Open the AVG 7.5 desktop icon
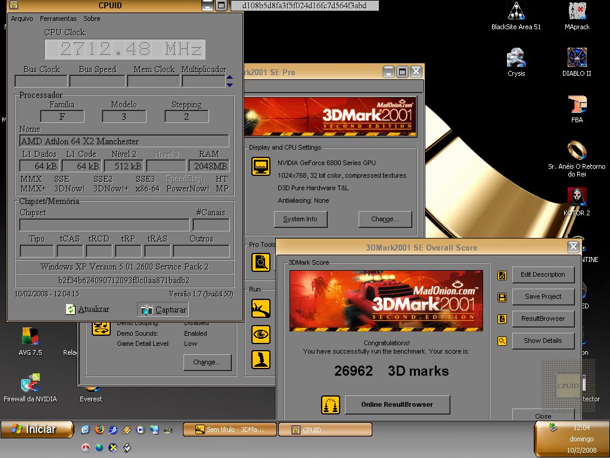Image resolution: width=610 pixels, height=458 pixels. [30, 342]
